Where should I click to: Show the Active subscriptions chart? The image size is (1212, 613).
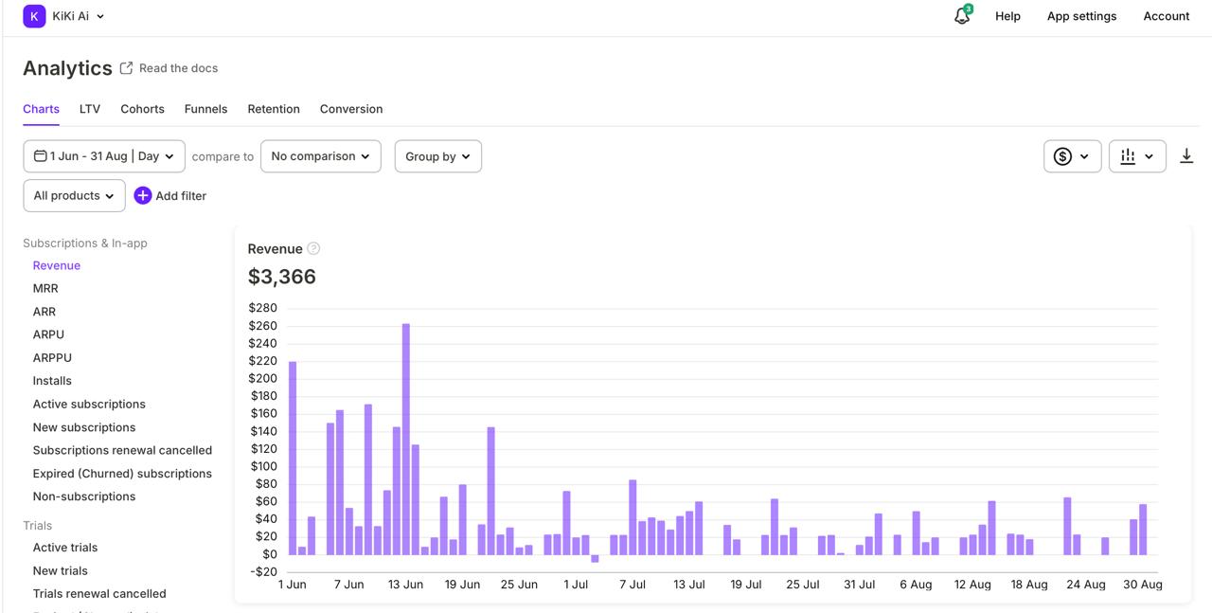89,404
